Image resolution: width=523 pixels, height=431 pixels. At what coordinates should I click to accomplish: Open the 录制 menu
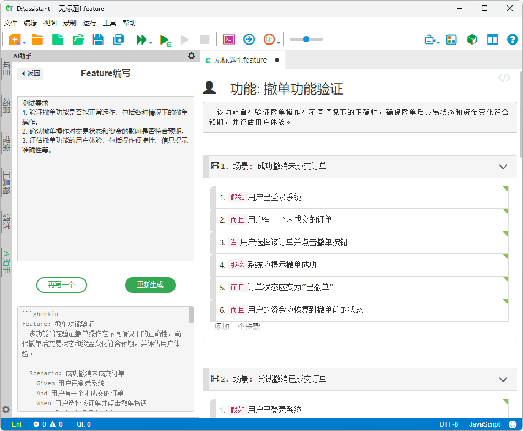pos(70,23)
